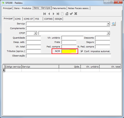Click the Ped. compra input field
This screenshot has width=124, height=118.
[69, 47]
